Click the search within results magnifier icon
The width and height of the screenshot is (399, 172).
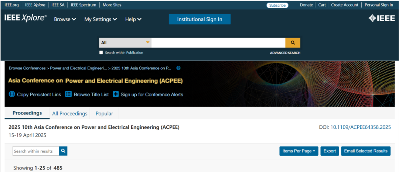click(x=64, y=151)
